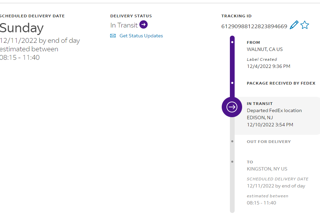320x215 pixels.
Task: Click the purple arrow icon beside In Transit status
Action: coord(144,25)
